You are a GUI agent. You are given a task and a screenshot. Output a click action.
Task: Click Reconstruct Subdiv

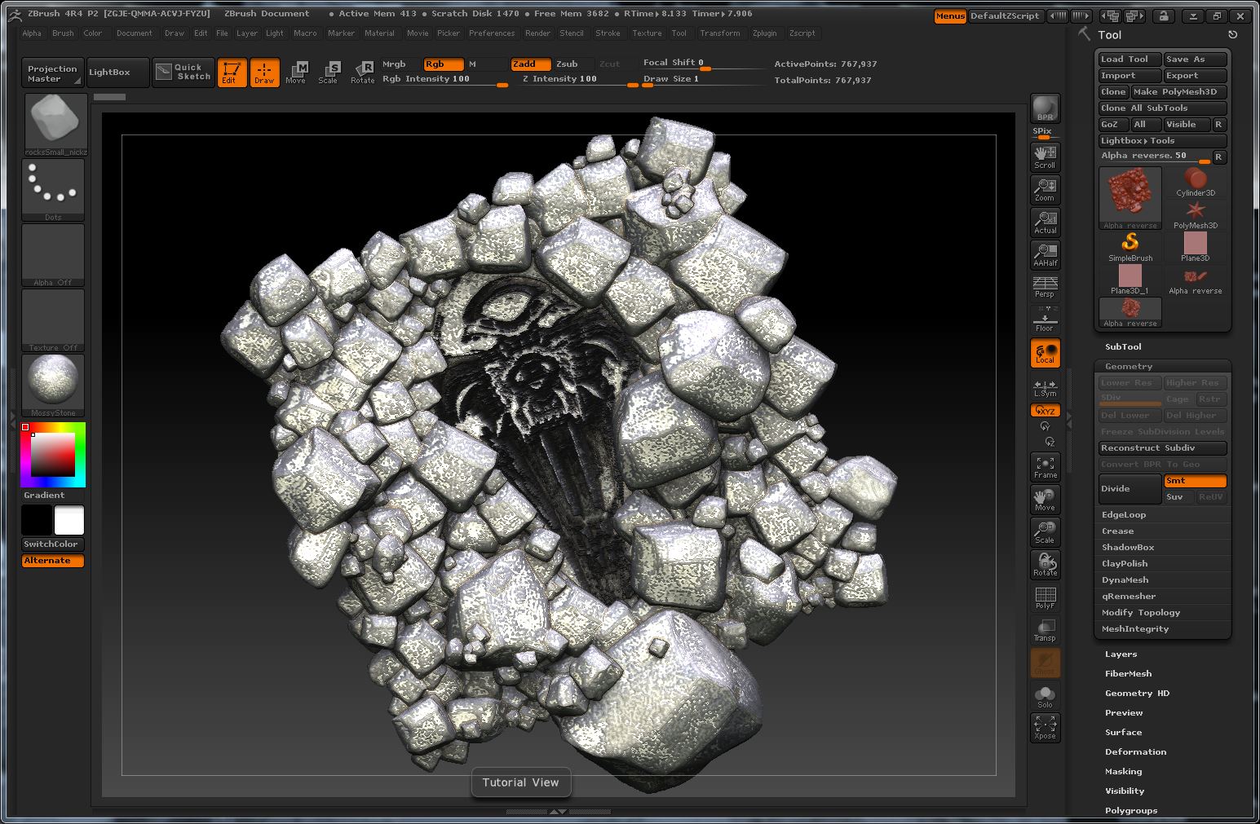point(1162,448)
